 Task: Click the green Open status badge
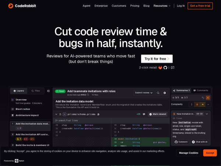click(60, 91)
